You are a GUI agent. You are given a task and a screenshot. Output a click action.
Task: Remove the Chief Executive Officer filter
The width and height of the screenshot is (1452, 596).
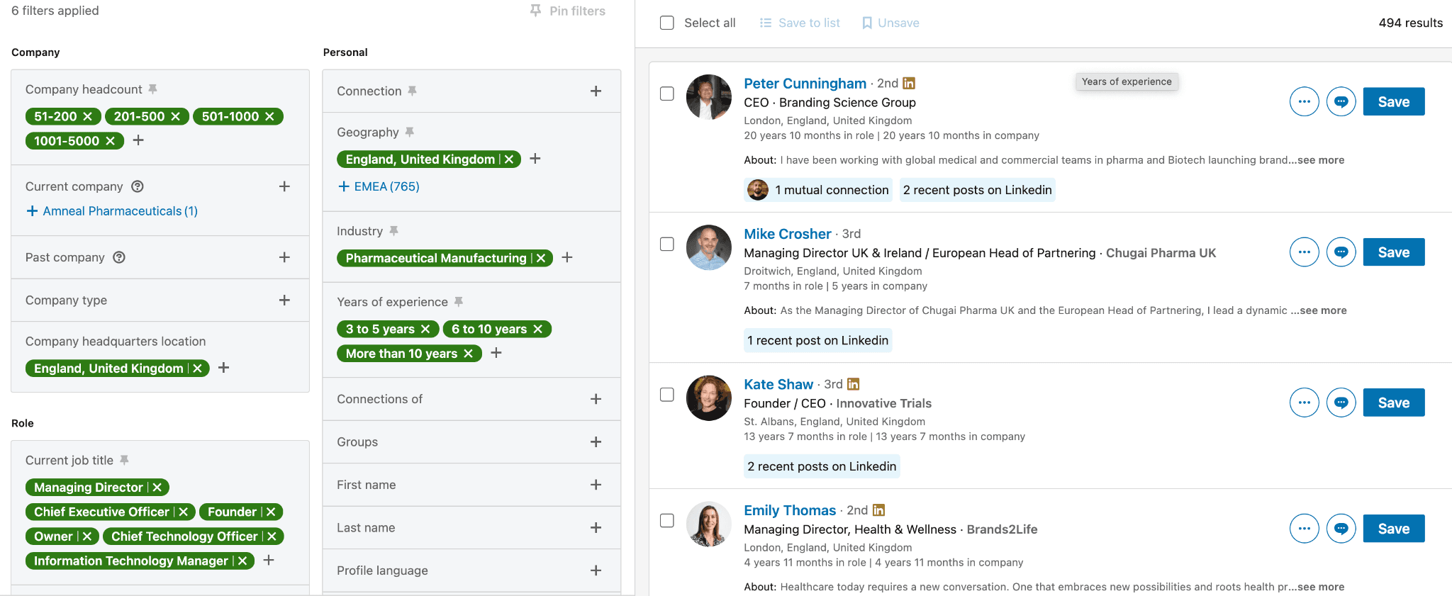pos(183,512)
